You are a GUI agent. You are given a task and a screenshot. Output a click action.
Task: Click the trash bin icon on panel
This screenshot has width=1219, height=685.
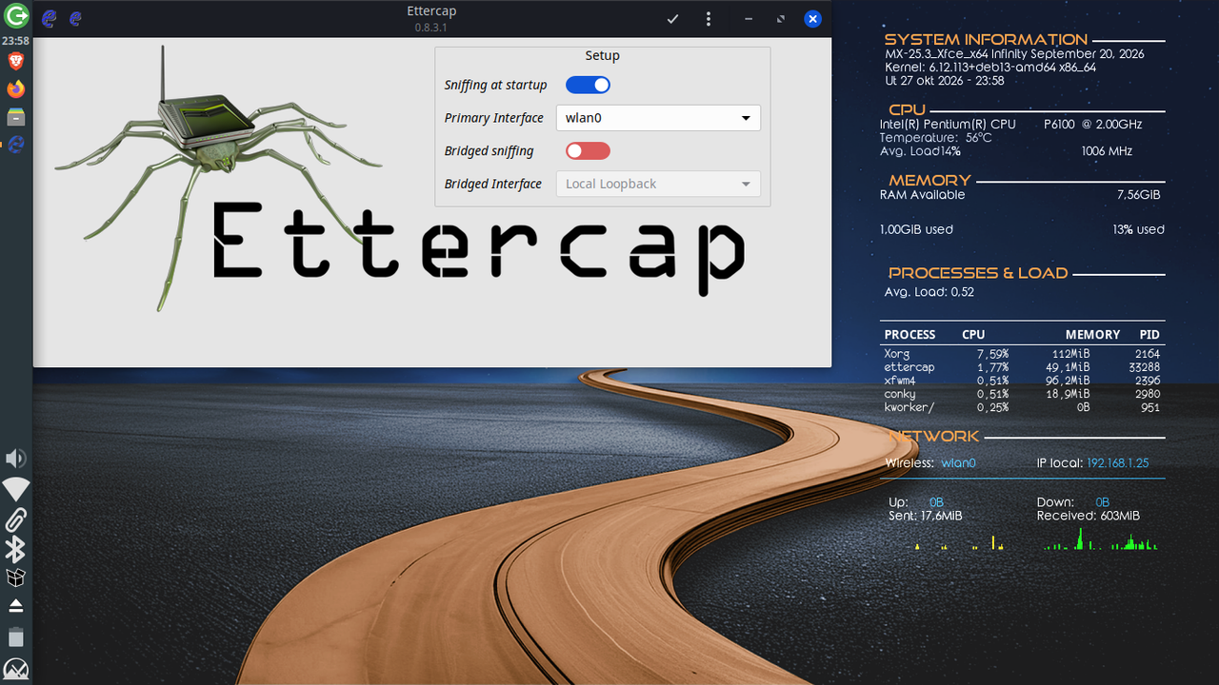pyautogui.click(x=15, y=636)
